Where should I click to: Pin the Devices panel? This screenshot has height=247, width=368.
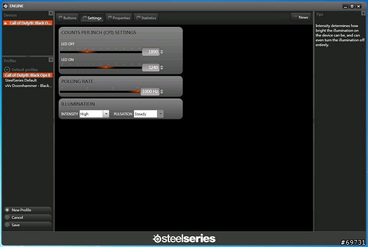(x=51, y=13)
